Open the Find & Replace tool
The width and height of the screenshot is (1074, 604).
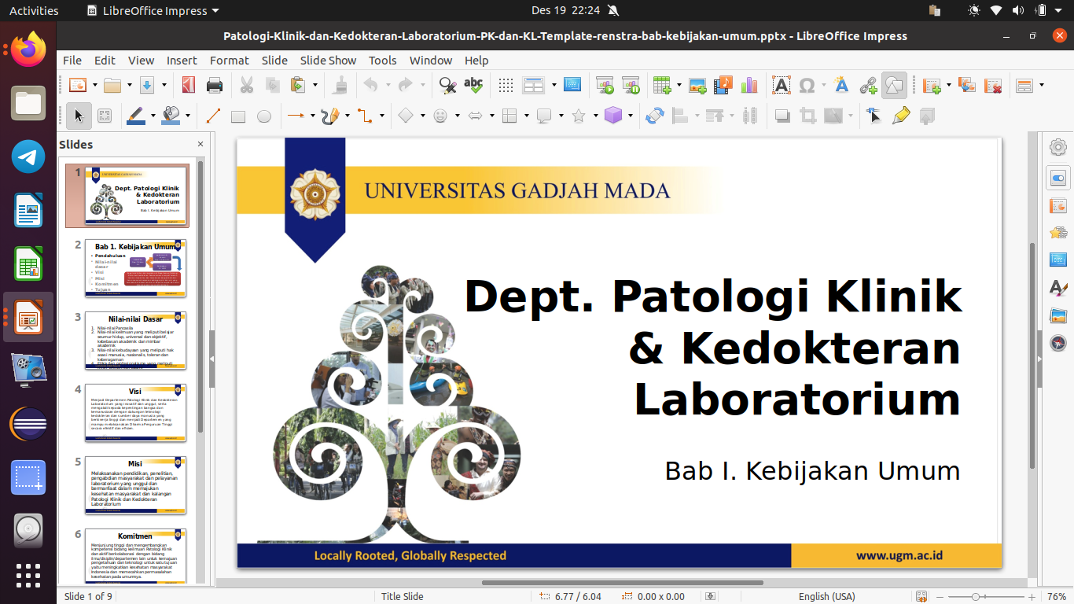447,85
